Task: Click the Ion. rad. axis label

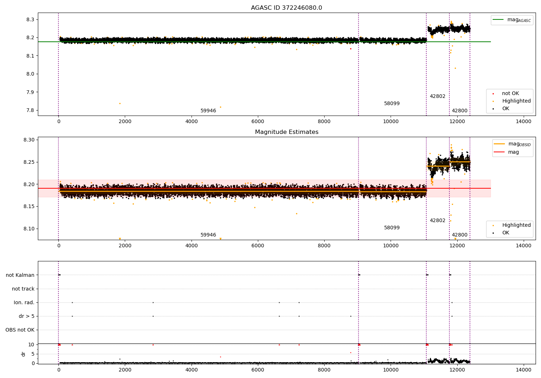Action: pyautogui.click(x=24, y=302)
